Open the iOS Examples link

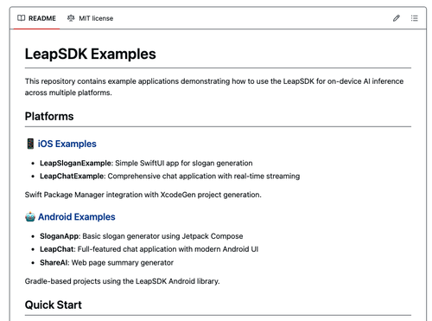(x=67, y=144)
